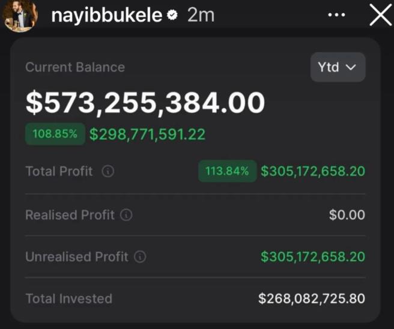Open the Ytd time range dropdown
The width and height of the screenshot is (394, 329).
coord(338,67)
